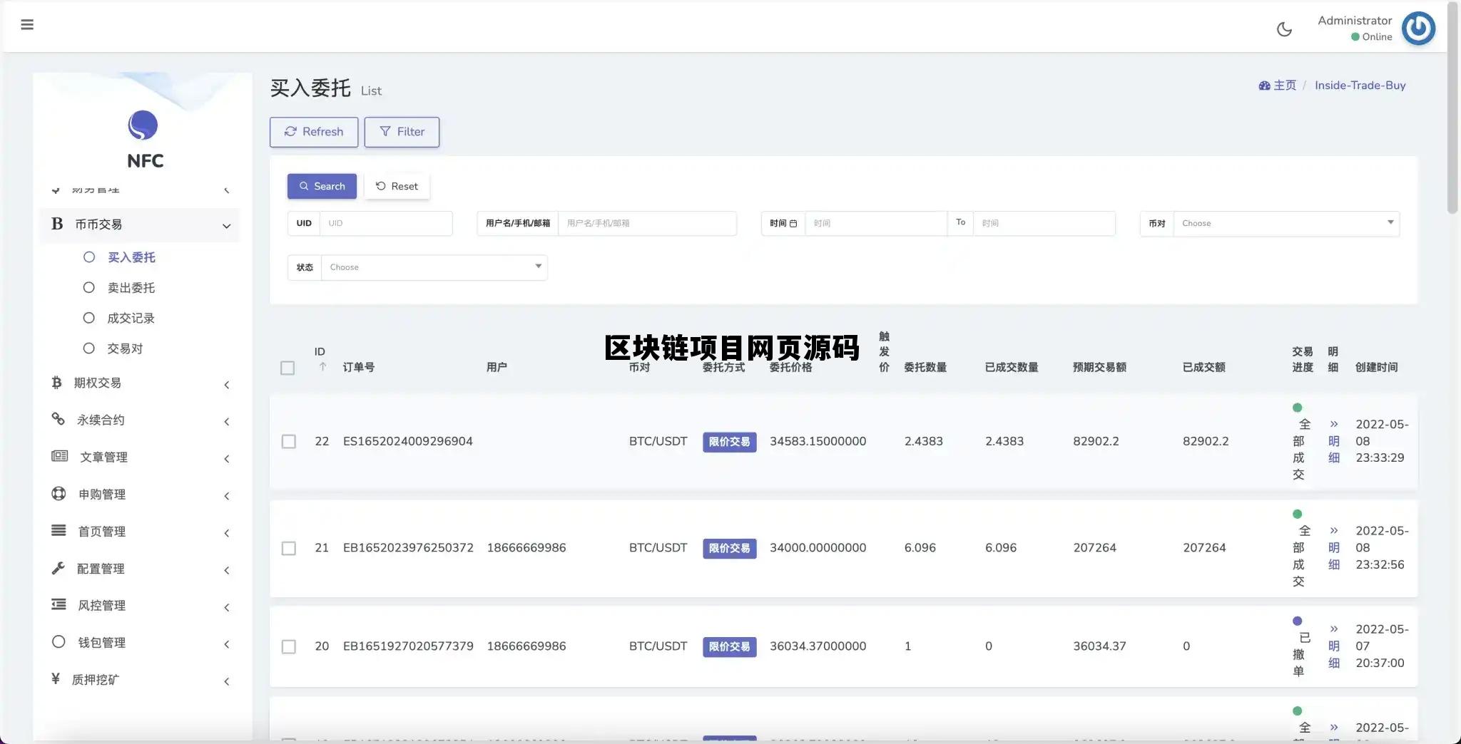The height and width of the screenshot is (744, 1461).
Task: Check the select-all checkbox in table header
Action: click(288, 368)
